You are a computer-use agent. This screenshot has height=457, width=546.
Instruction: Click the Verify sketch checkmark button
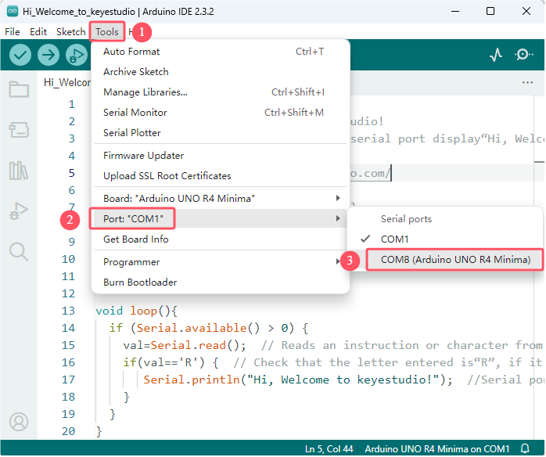click(20, 55)
